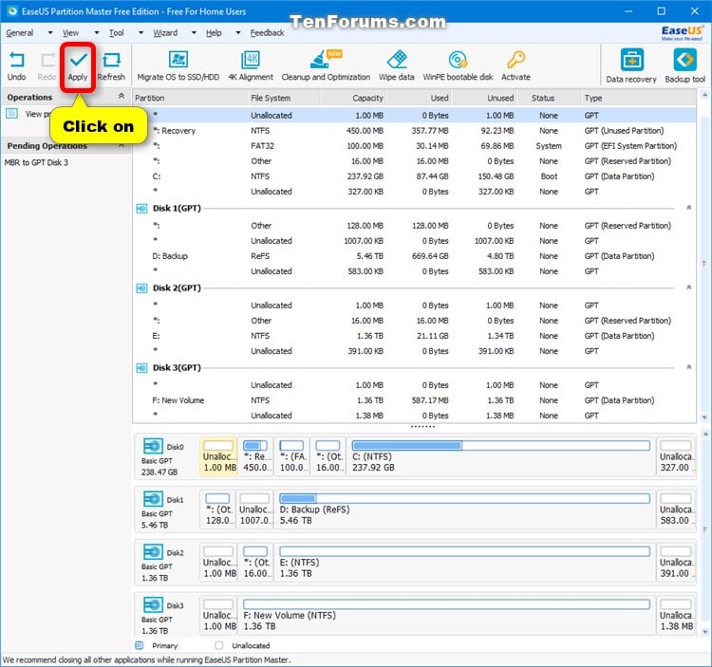Select Disk2 icon in disk map
The height and width of the screenshot is (667, 712).
(153, 552)
